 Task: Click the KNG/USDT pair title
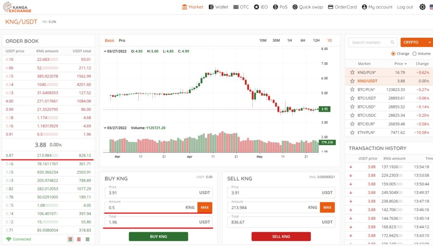(21, 22)
